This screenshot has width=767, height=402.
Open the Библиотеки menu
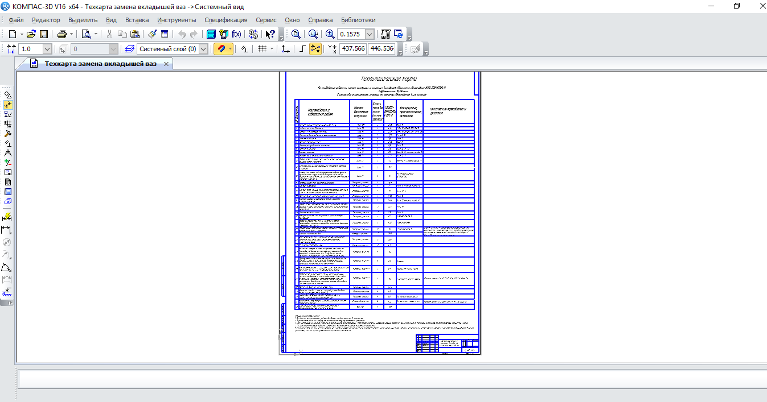358,20
